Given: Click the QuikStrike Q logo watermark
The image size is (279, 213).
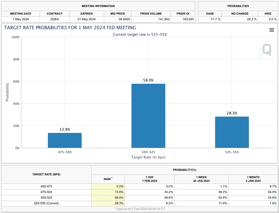Looking at the screenshot, I should (x=265, y=50).
